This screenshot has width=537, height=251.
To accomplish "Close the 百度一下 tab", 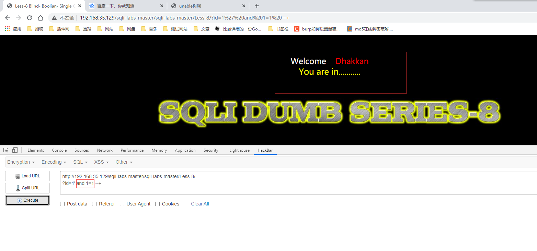I will click(162, 6).
